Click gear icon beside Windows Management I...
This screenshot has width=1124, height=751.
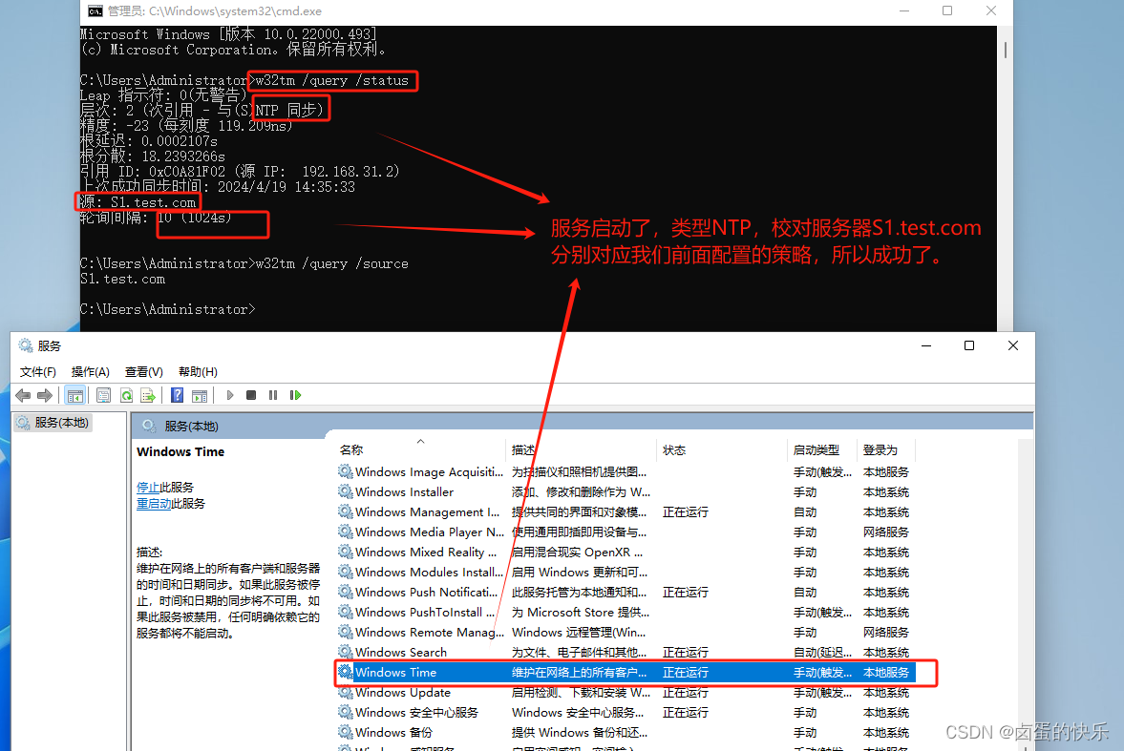(x=346, y=511)
